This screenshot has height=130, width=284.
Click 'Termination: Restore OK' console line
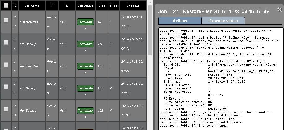(x=195, y=108)
